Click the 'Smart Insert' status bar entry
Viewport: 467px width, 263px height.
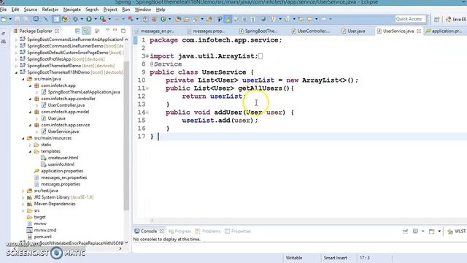pyautogui.click(x=335, y=258)
